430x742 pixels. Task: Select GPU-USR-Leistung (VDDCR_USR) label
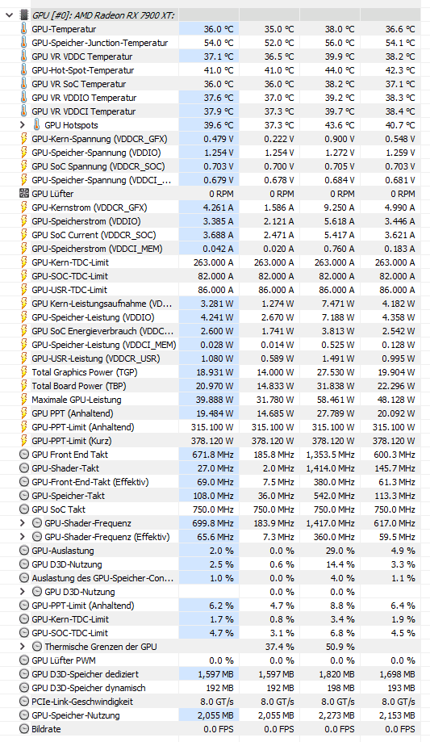[x=96, y=358]
